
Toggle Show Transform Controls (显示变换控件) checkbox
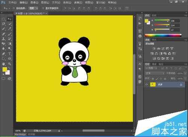(43, 8)
